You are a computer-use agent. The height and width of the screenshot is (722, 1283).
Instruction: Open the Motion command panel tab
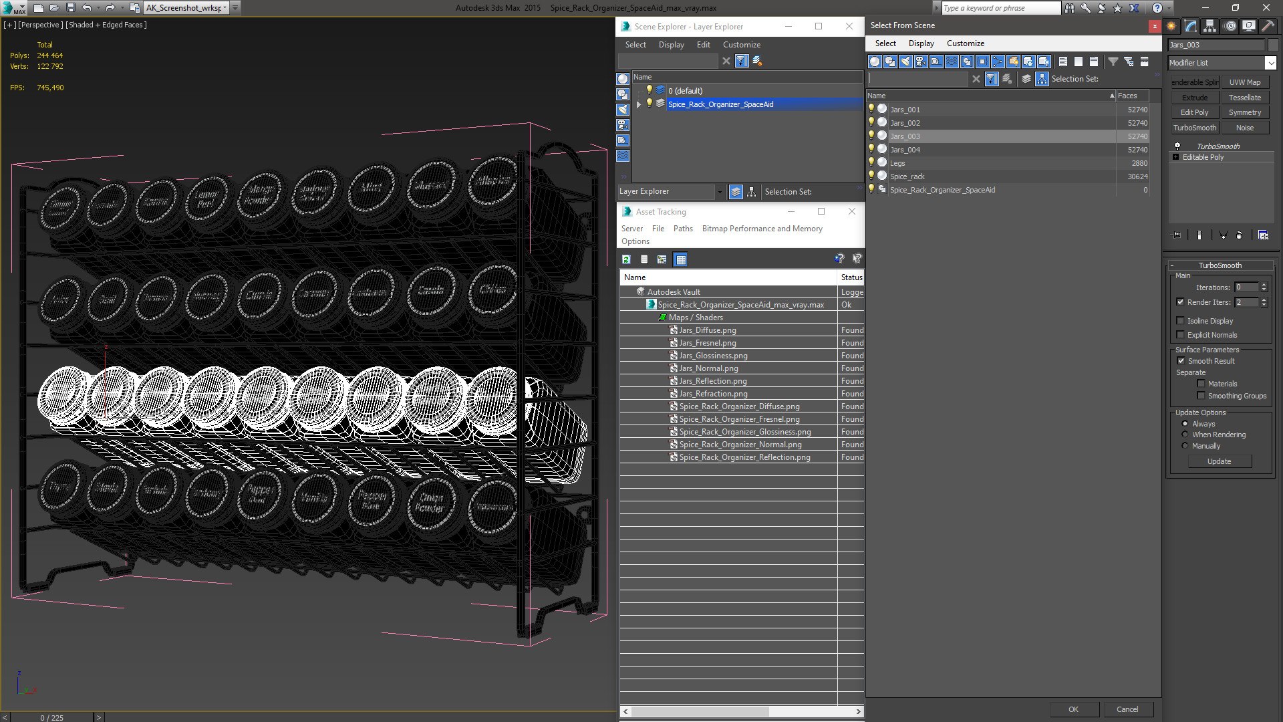[x=1230, y=26]
